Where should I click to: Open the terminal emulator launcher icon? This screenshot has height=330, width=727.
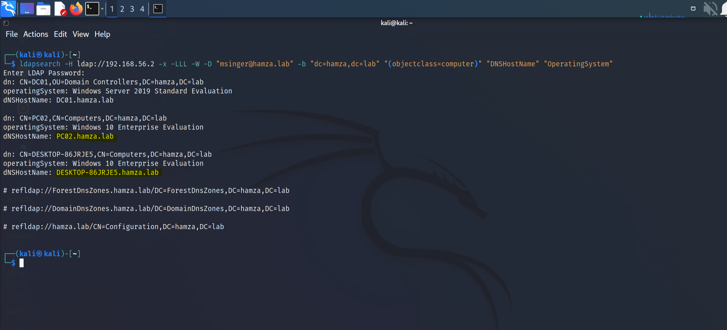point(93,8)
